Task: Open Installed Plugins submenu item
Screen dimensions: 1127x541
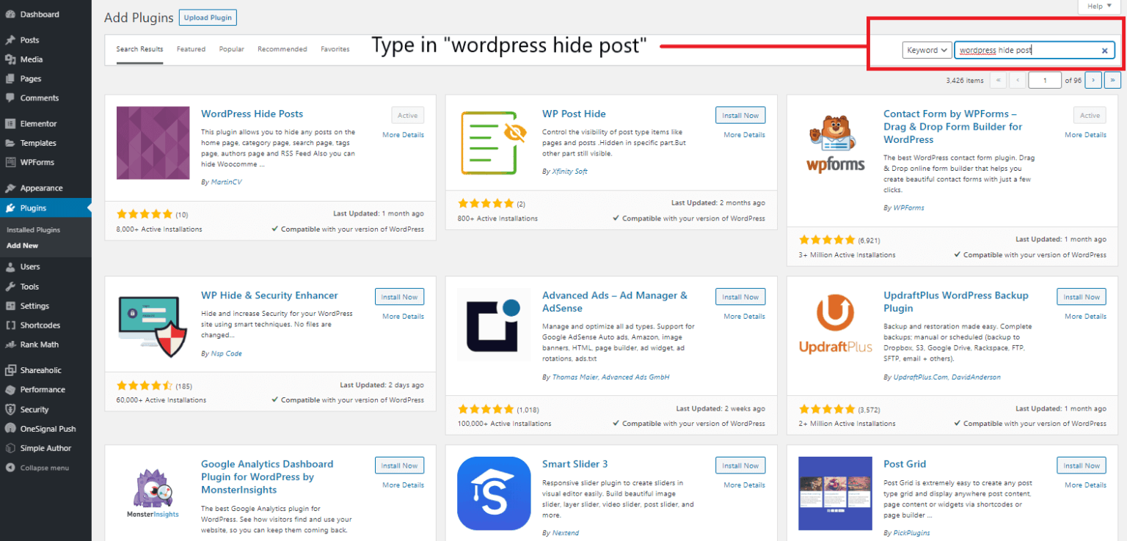Action: 34,230
